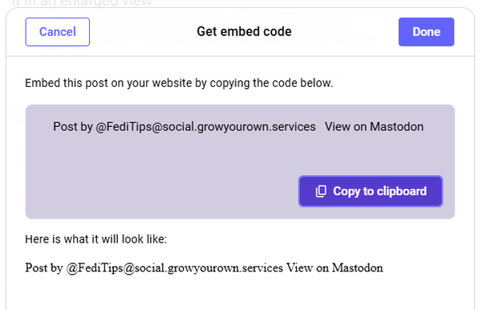This screenshot has height=310, width=478.
Task: Click the Here is what it will look like label
Action: (x=96, y=239)
